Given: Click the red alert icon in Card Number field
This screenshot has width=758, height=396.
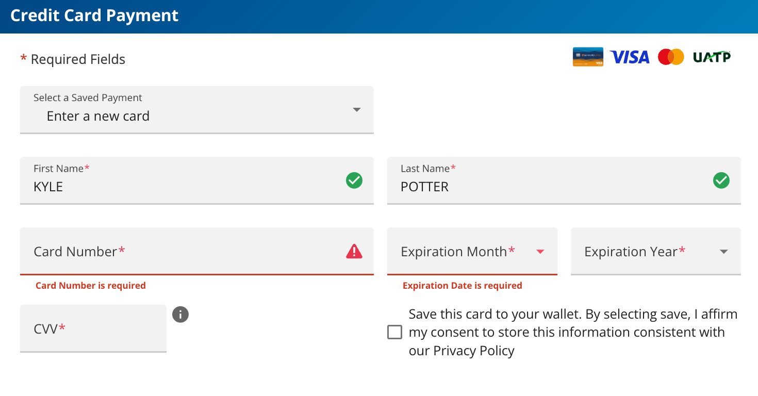Looking at the screenshot, I should click(x=354, y=251).
